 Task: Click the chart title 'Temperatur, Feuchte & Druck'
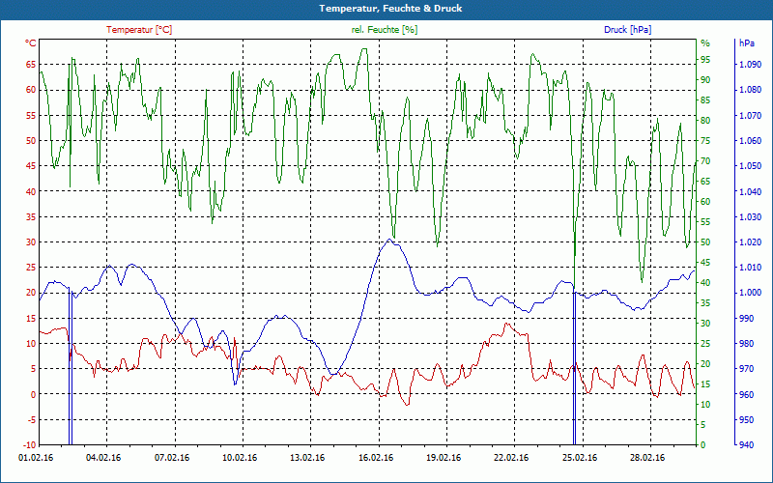point(390,9)
